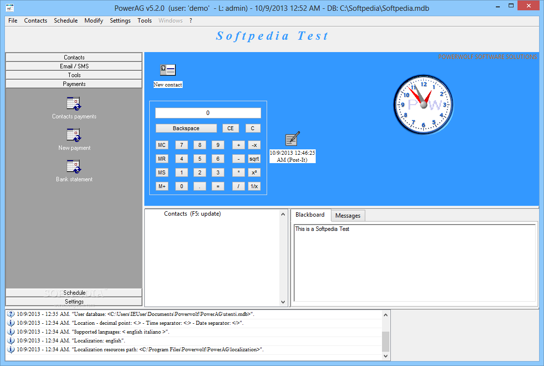Click the info icon of Localization: english entry
This screenshot has height=366, width=544.
11,340
